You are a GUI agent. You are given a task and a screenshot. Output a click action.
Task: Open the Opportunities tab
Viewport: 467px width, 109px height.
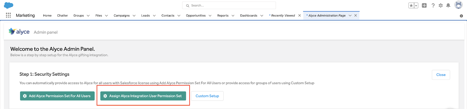coord(196,16)
